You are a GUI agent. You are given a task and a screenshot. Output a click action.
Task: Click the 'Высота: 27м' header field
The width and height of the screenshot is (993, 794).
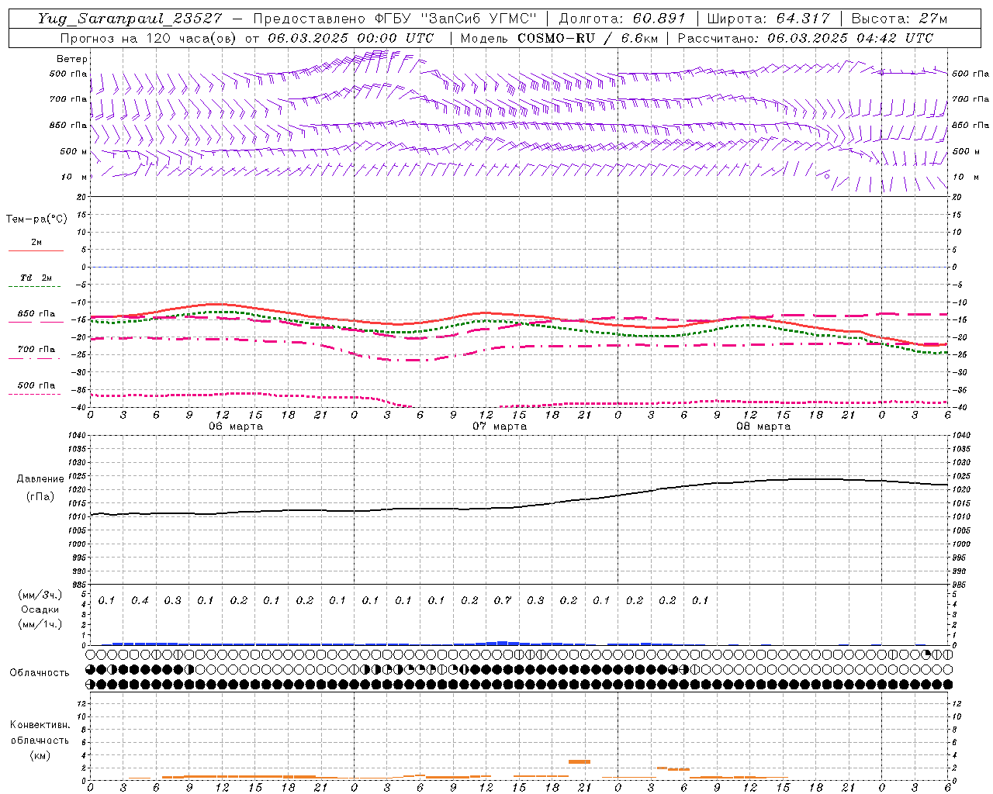click(x=899, y=19)
